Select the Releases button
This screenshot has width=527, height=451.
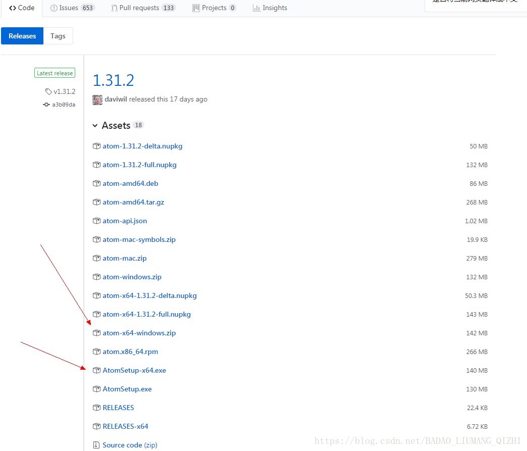click(x=22, y=36)
